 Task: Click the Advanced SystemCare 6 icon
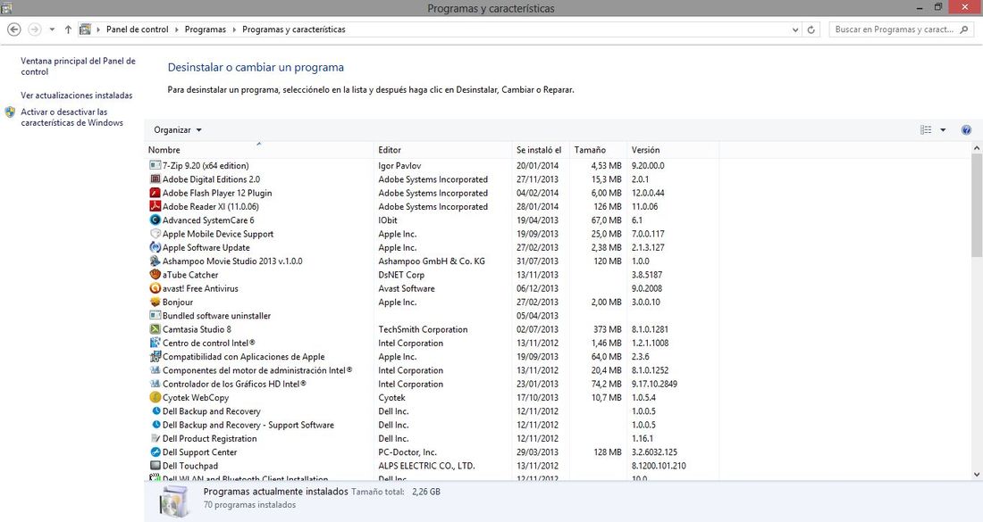155,220
